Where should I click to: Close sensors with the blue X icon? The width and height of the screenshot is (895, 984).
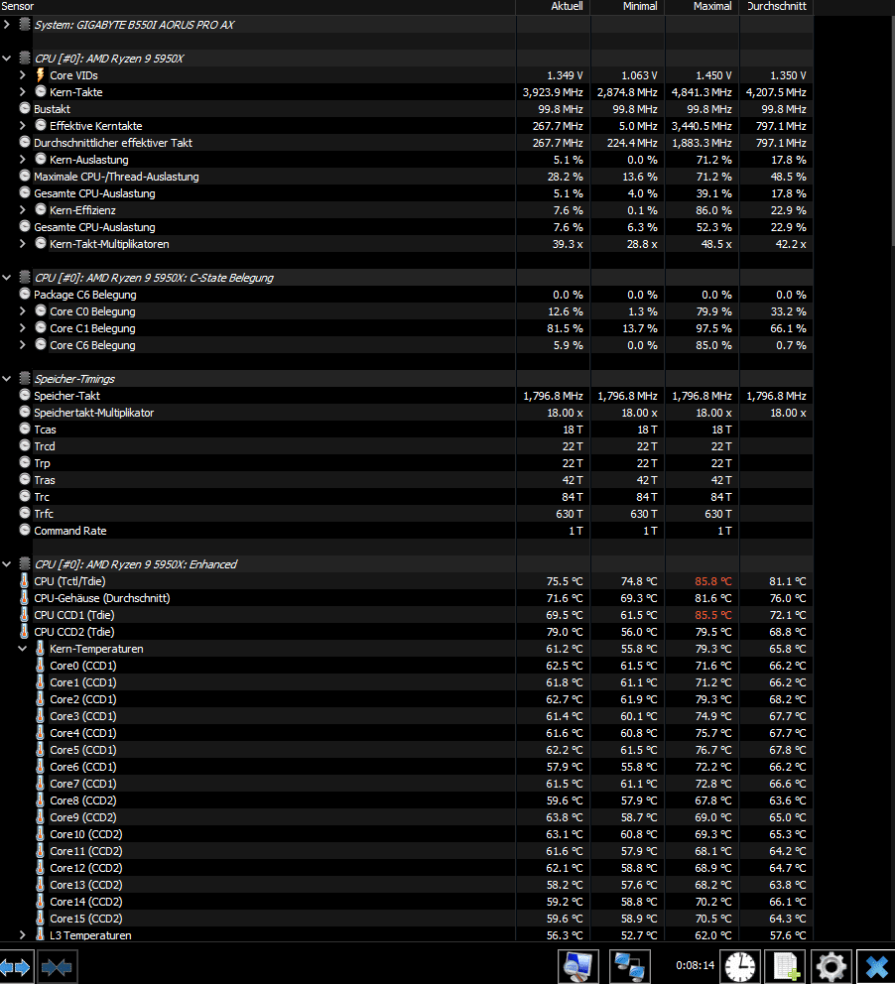[876, 966]
